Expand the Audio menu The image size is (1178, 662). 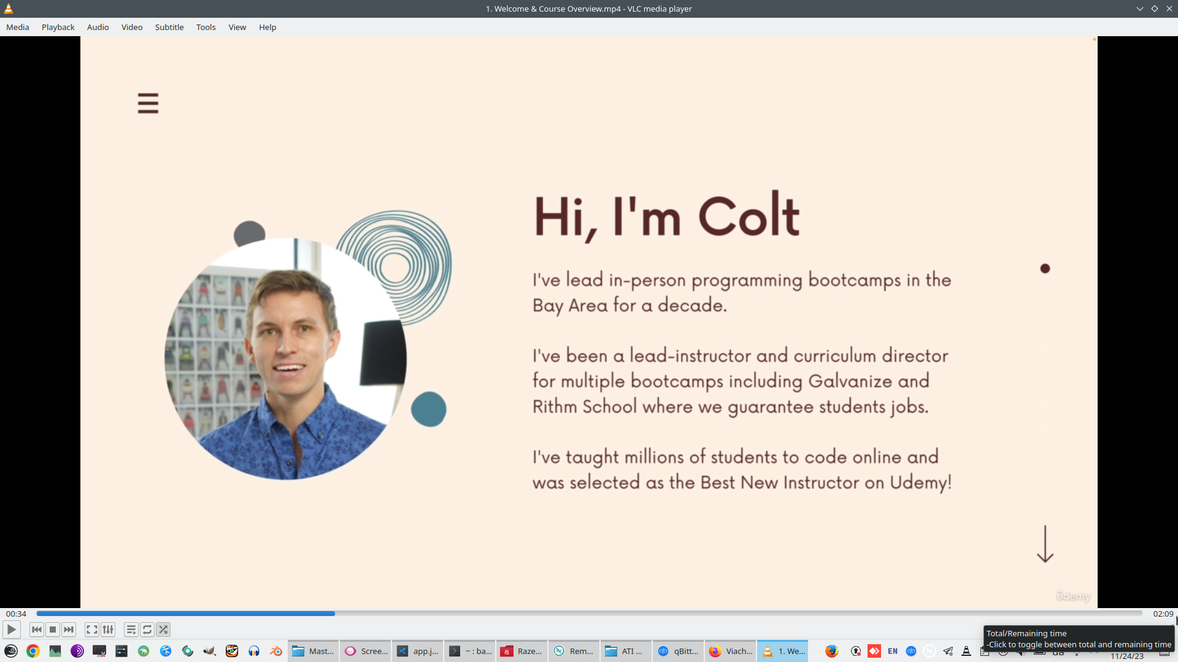(x=98, y=27)
